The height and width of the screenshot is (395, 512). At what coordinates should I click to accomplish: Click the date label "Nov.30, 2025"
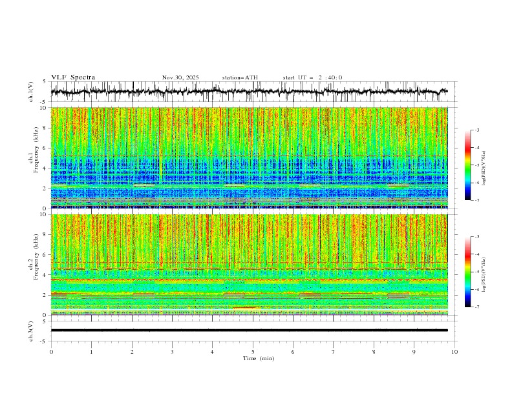(180, 77)
